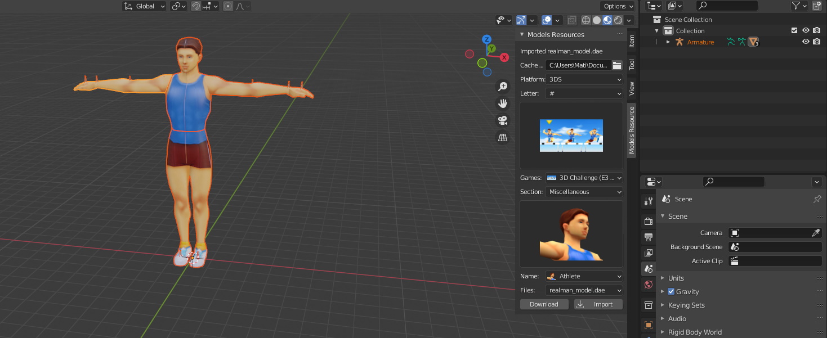
Task: Open the Output properties tab with printer icon
Action: coord(648,237)
